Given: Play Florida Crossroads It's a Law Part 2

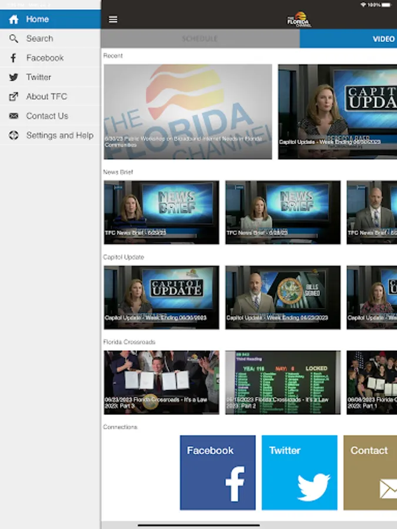Looking at the screenshot, I should pos(283,382).
